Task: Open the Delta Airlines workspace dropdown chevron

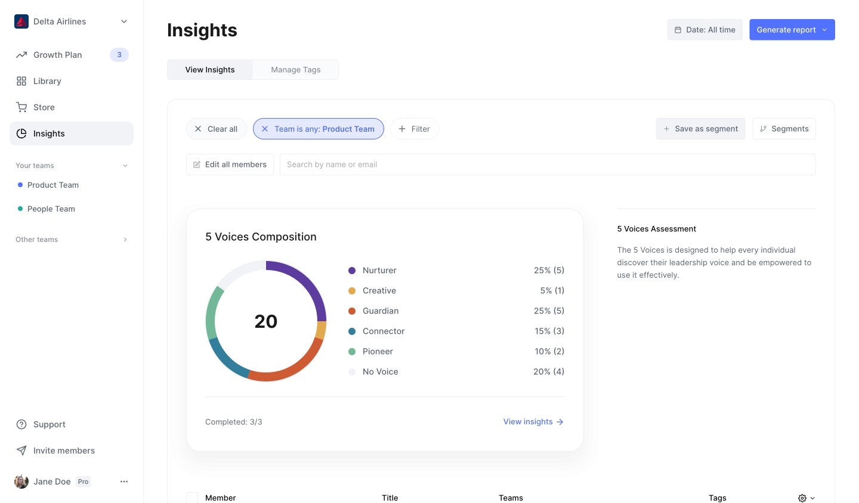Action: coord(124,21)
